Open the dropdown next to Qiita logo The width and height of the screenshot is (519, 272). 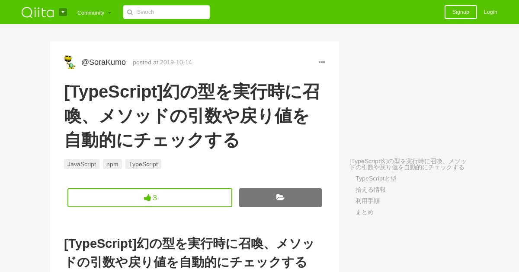63,12
